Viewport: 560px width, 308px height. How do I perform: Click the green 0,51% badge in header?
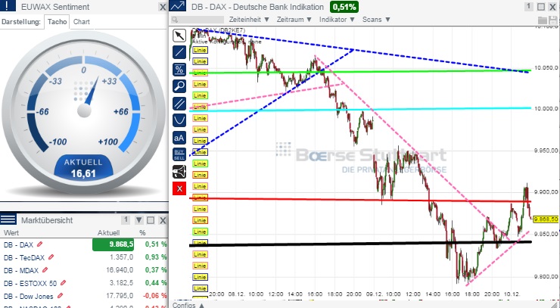[344, 6]
